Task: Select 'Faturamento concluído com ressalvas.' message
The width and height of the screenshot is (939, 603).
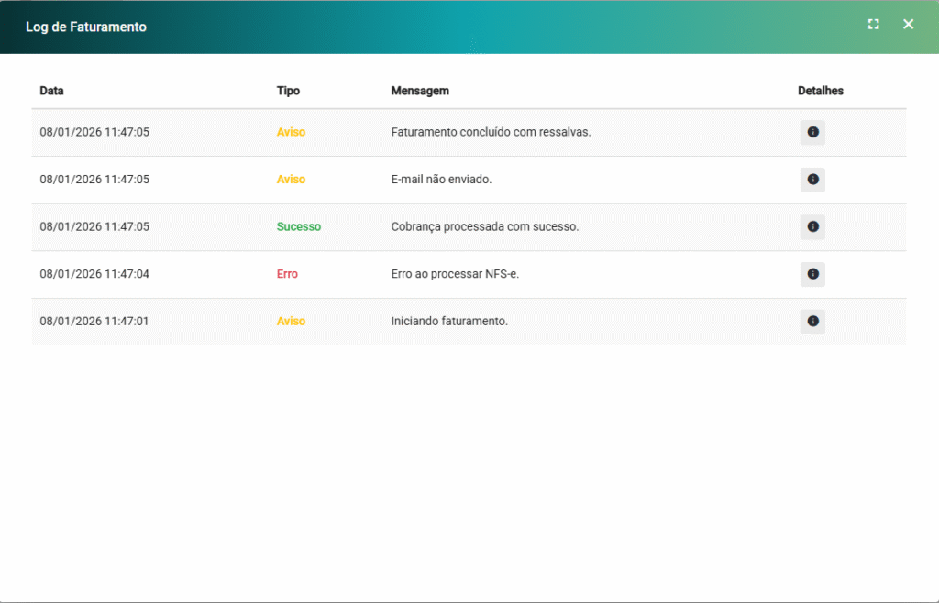Action: click(x=491, y=132)
